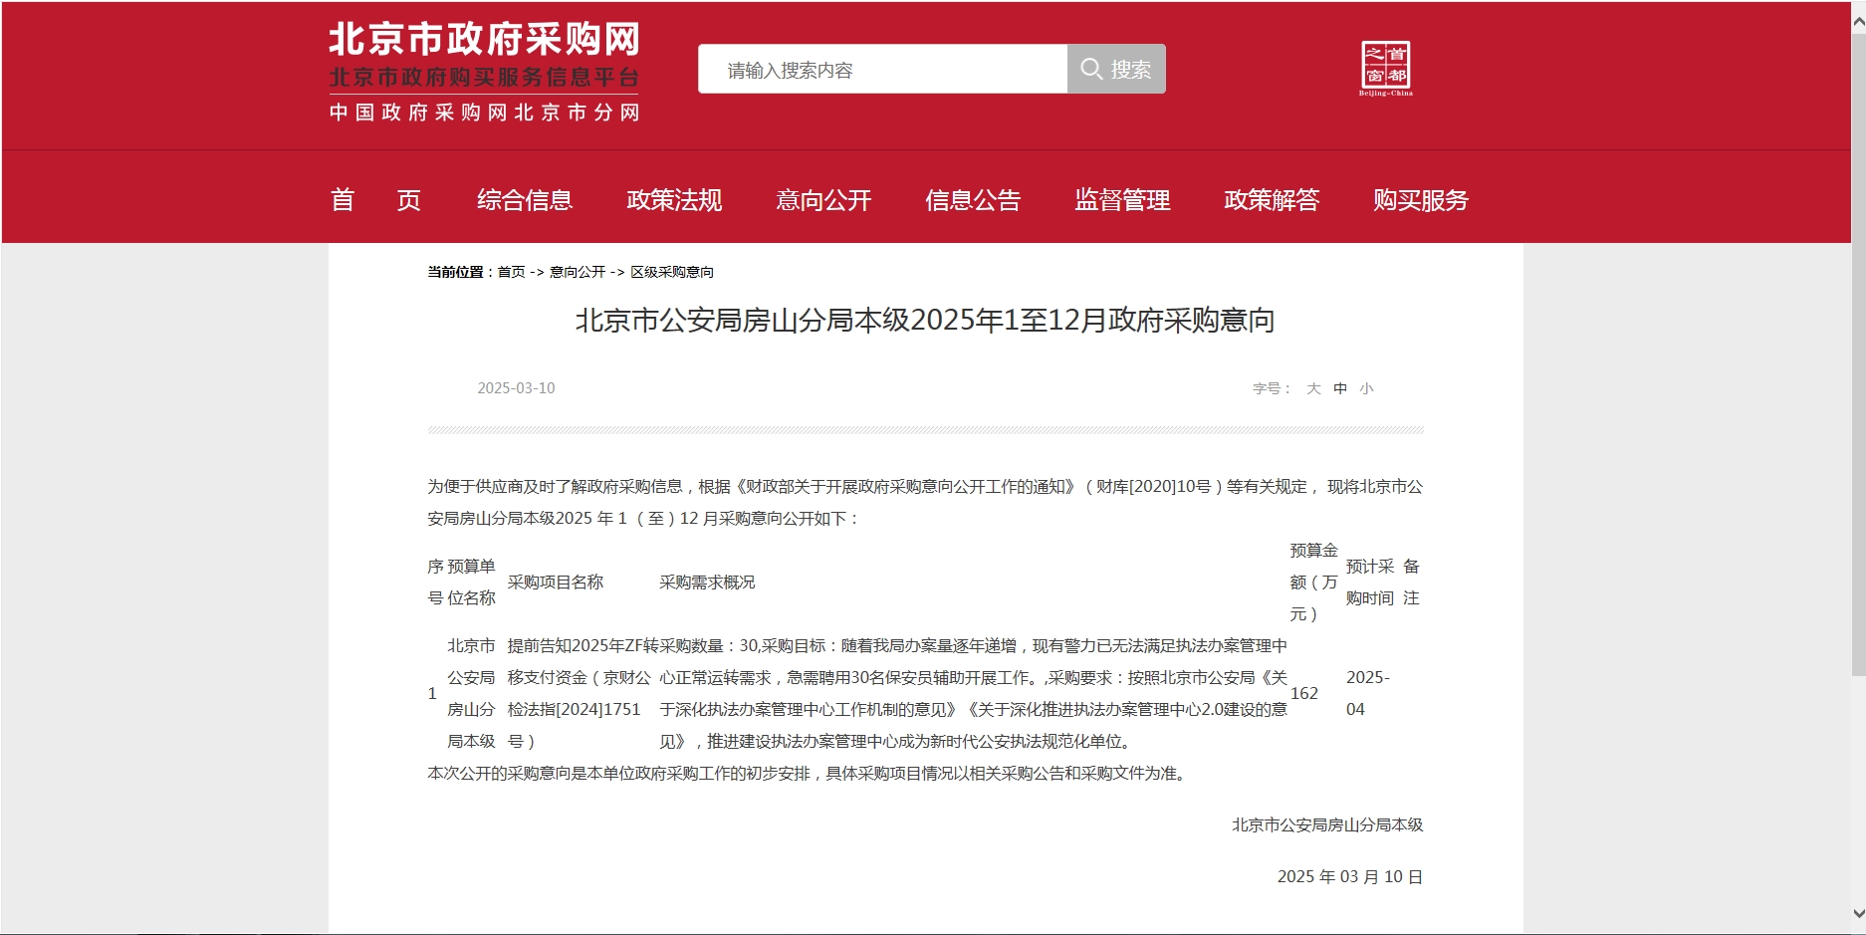Screen dimensions: 1866x935
Task: Click the 采购需求概况 column header
Action: coord(707,583)
